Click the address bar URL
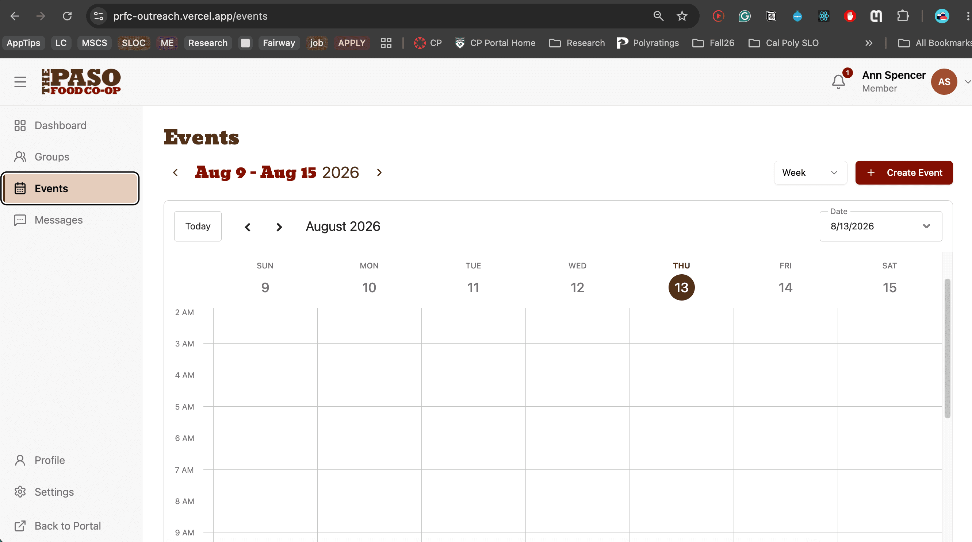This screenshot has width=972, height=542. point(190,16)
